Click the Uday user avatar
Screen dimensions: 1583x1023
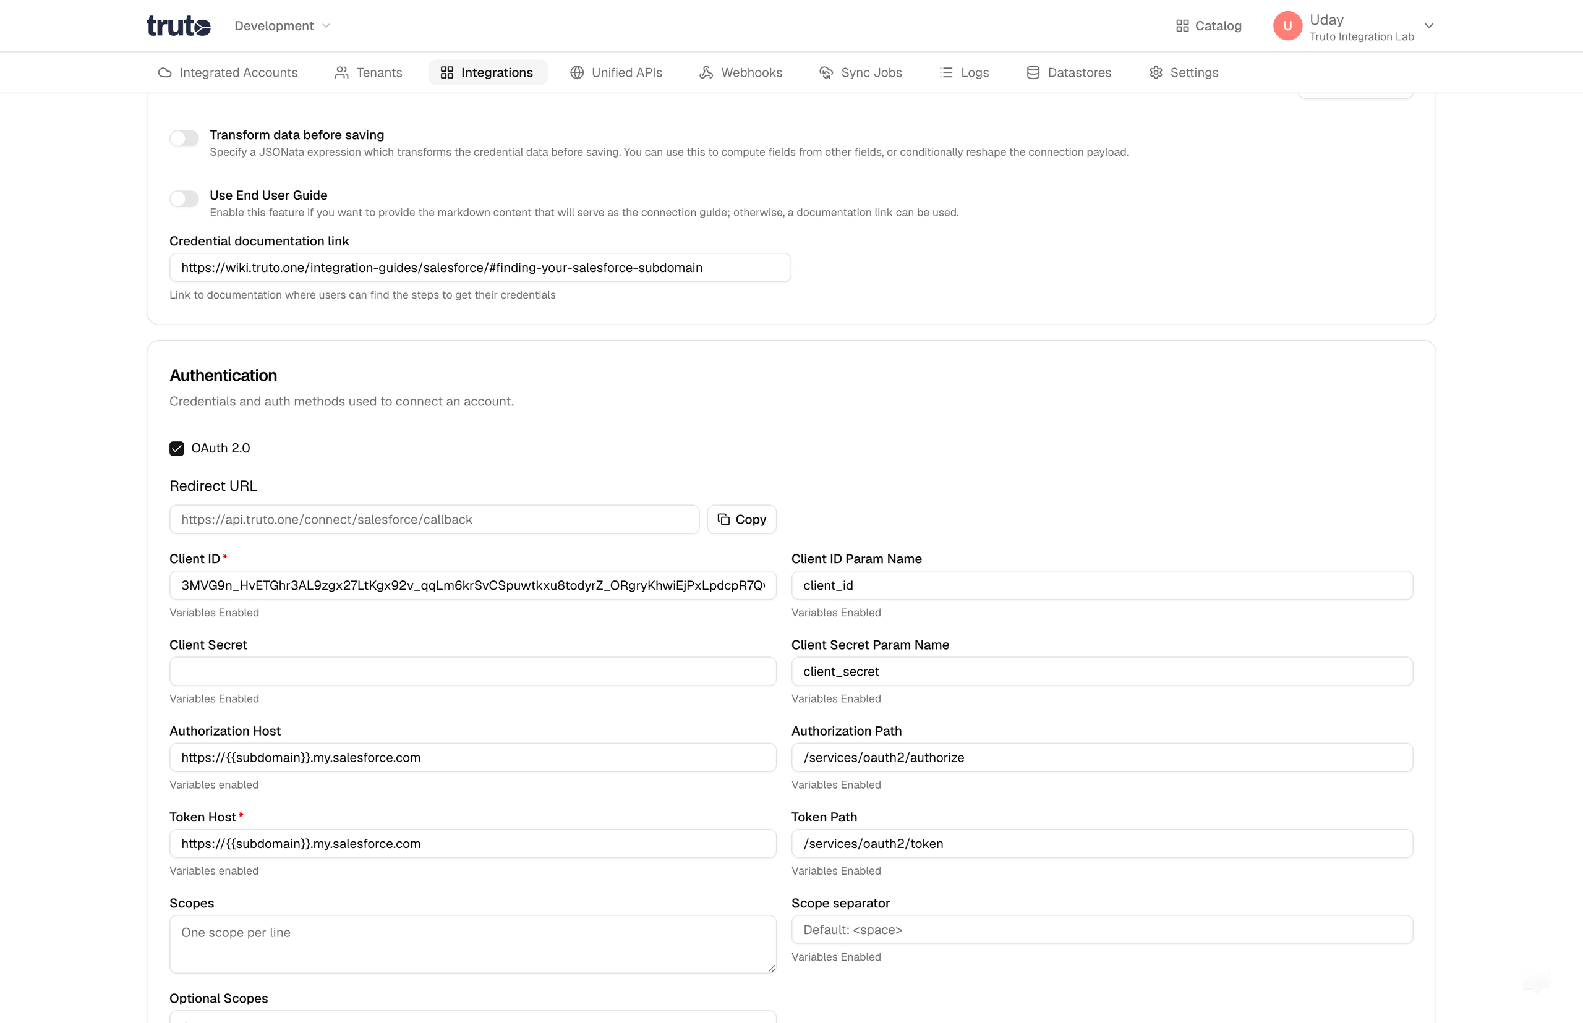[1287, 26]
